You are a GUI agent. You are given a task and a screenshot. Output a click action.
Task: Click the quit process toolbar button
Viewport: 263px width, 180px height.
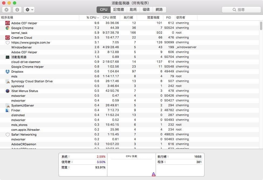click(x=6, y=10)
